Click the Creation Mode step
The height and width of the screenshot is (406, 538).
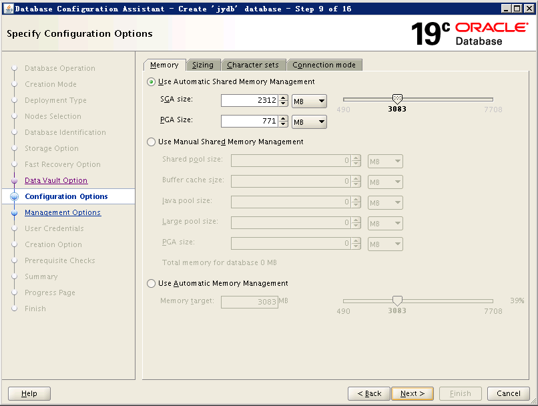point(51,84)
